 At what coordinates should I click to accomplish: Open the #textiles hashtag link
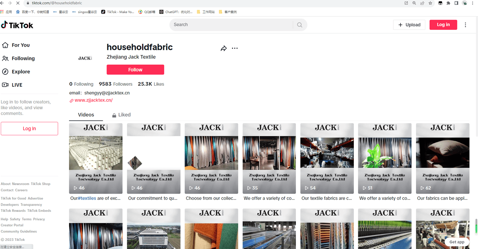[87, 198]
